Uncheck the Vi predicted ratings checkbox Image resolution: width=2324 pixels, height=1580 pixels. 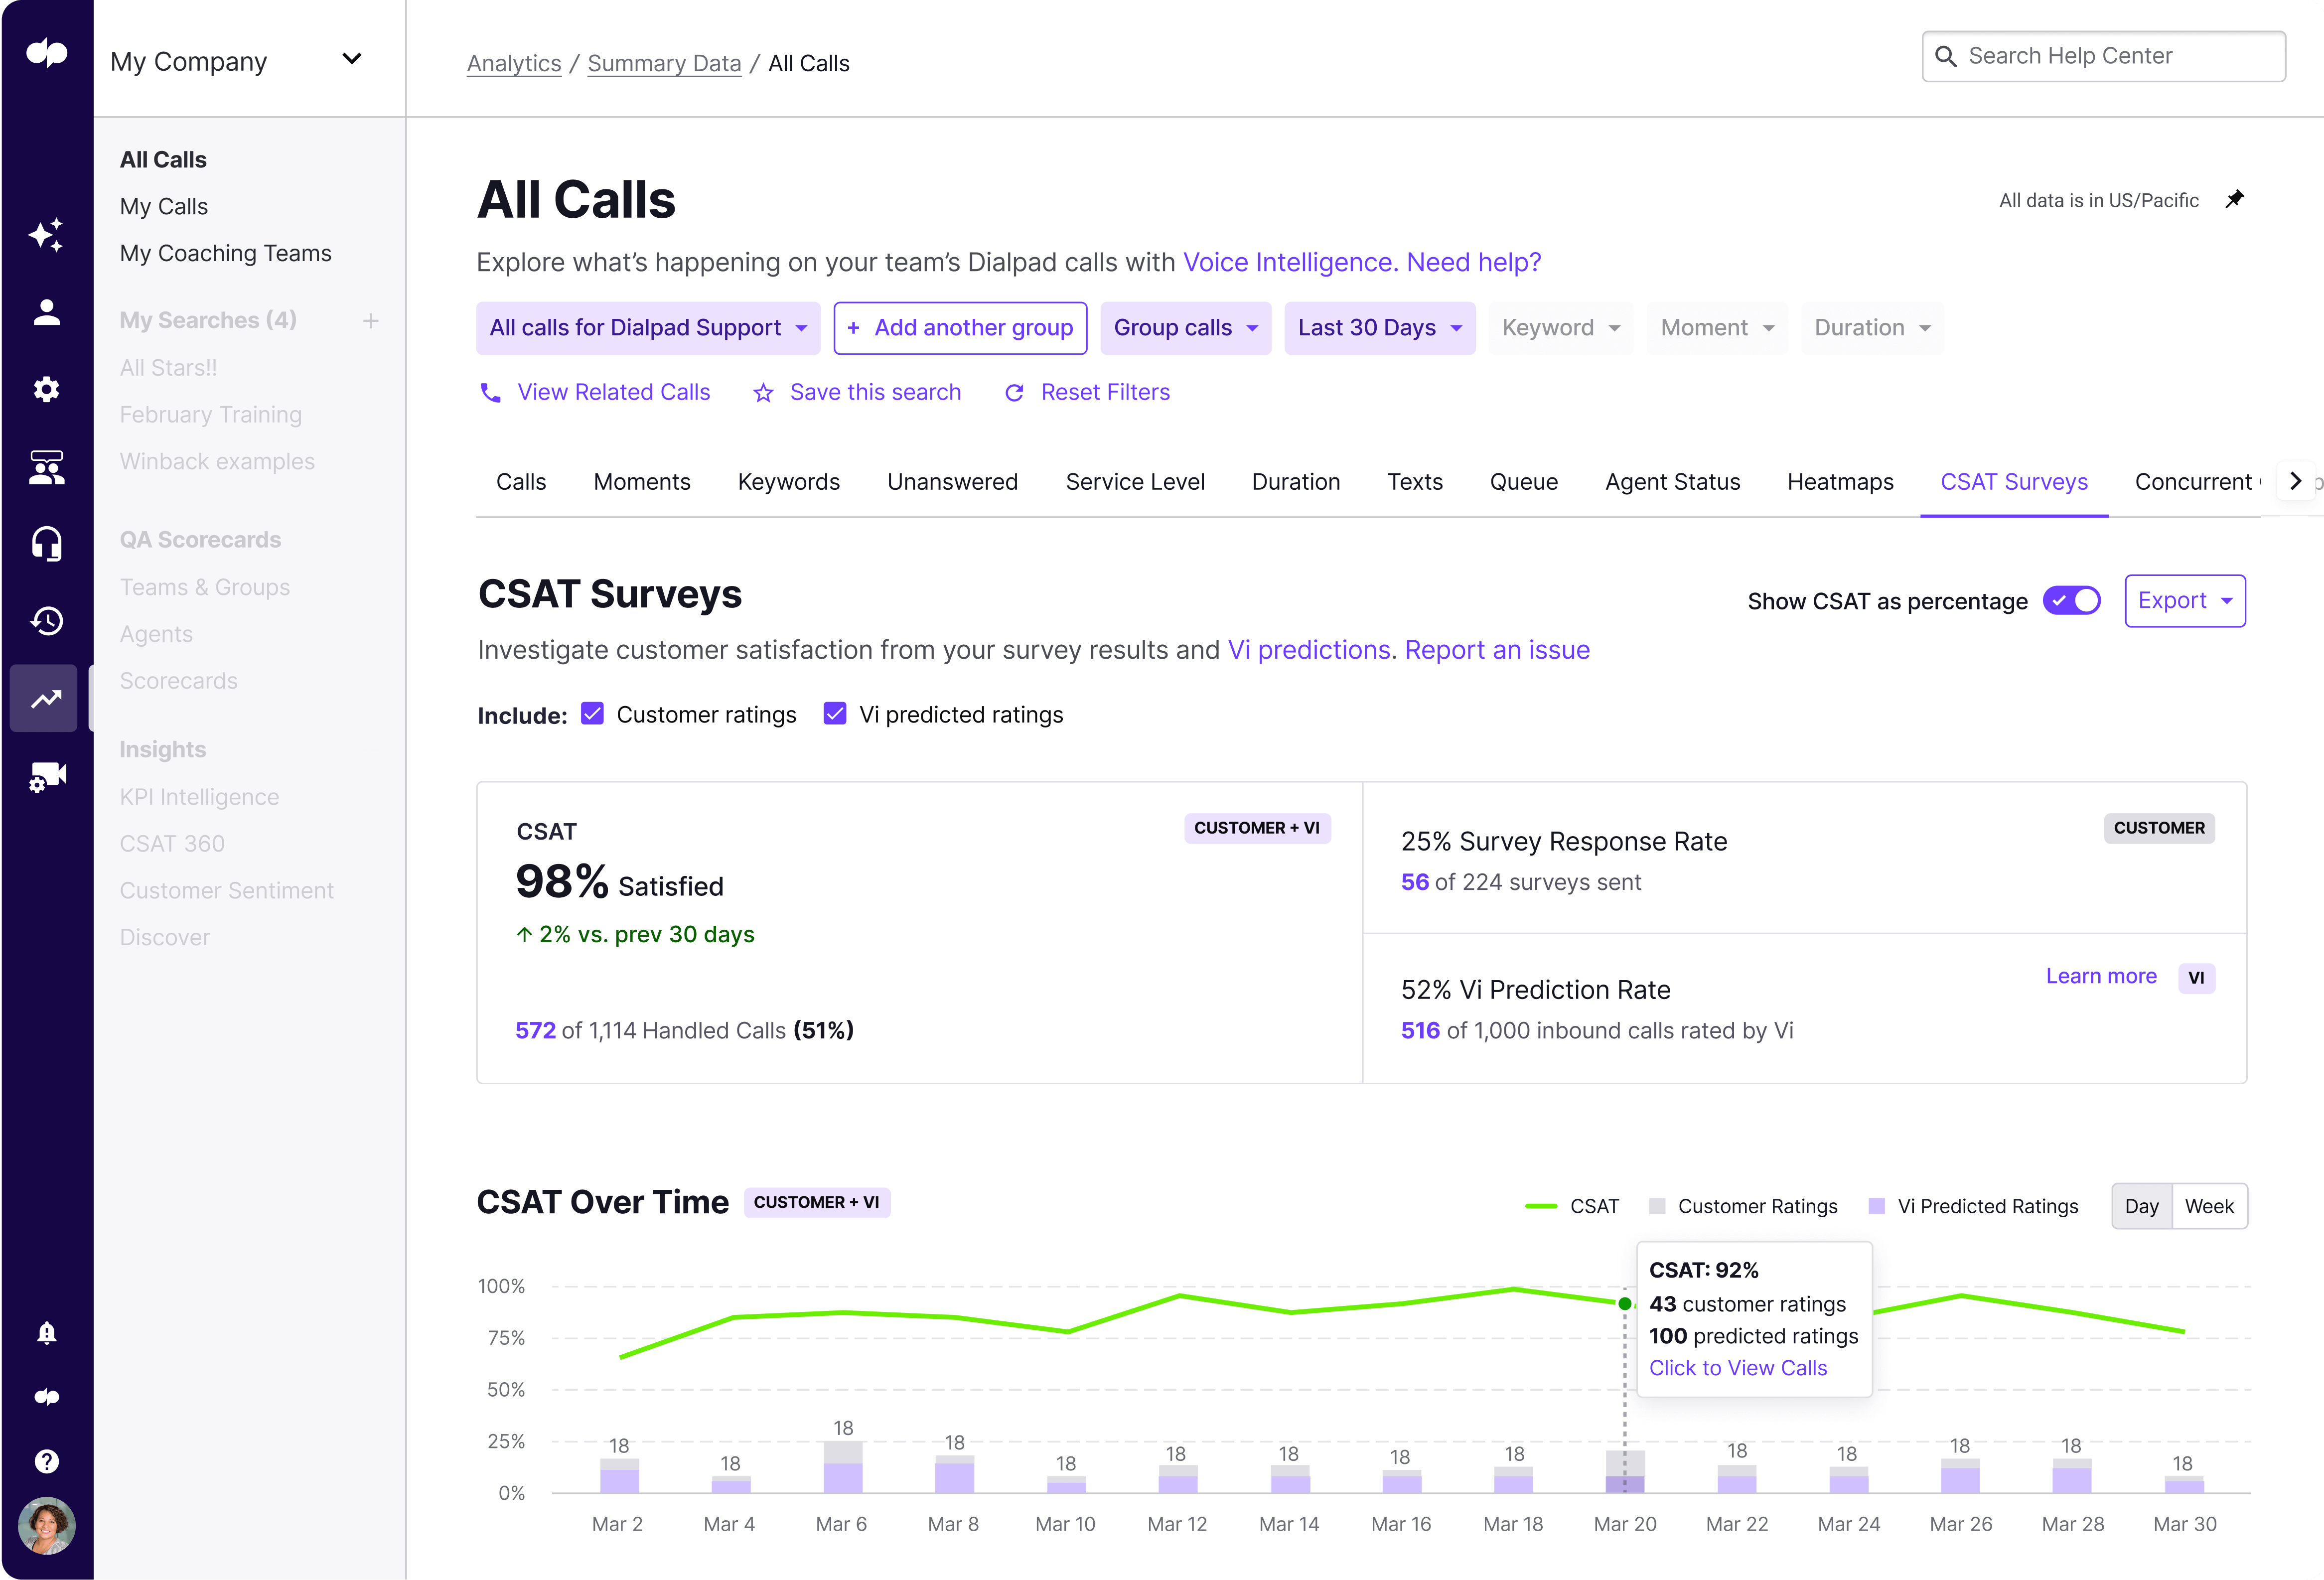pyautogui.click(x=835, y=714)
